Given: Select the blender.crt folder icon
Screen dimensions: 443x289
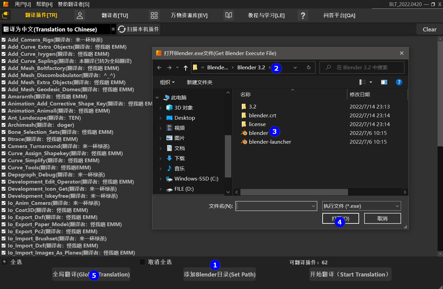Looking at the screenshot, I should (244, 115).
